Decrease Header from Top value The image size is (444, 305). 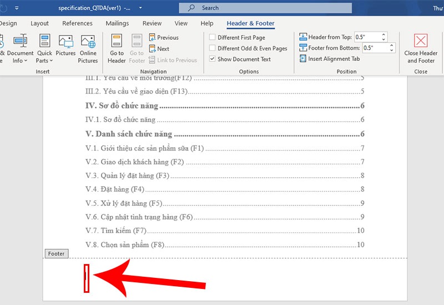[384, 39]
